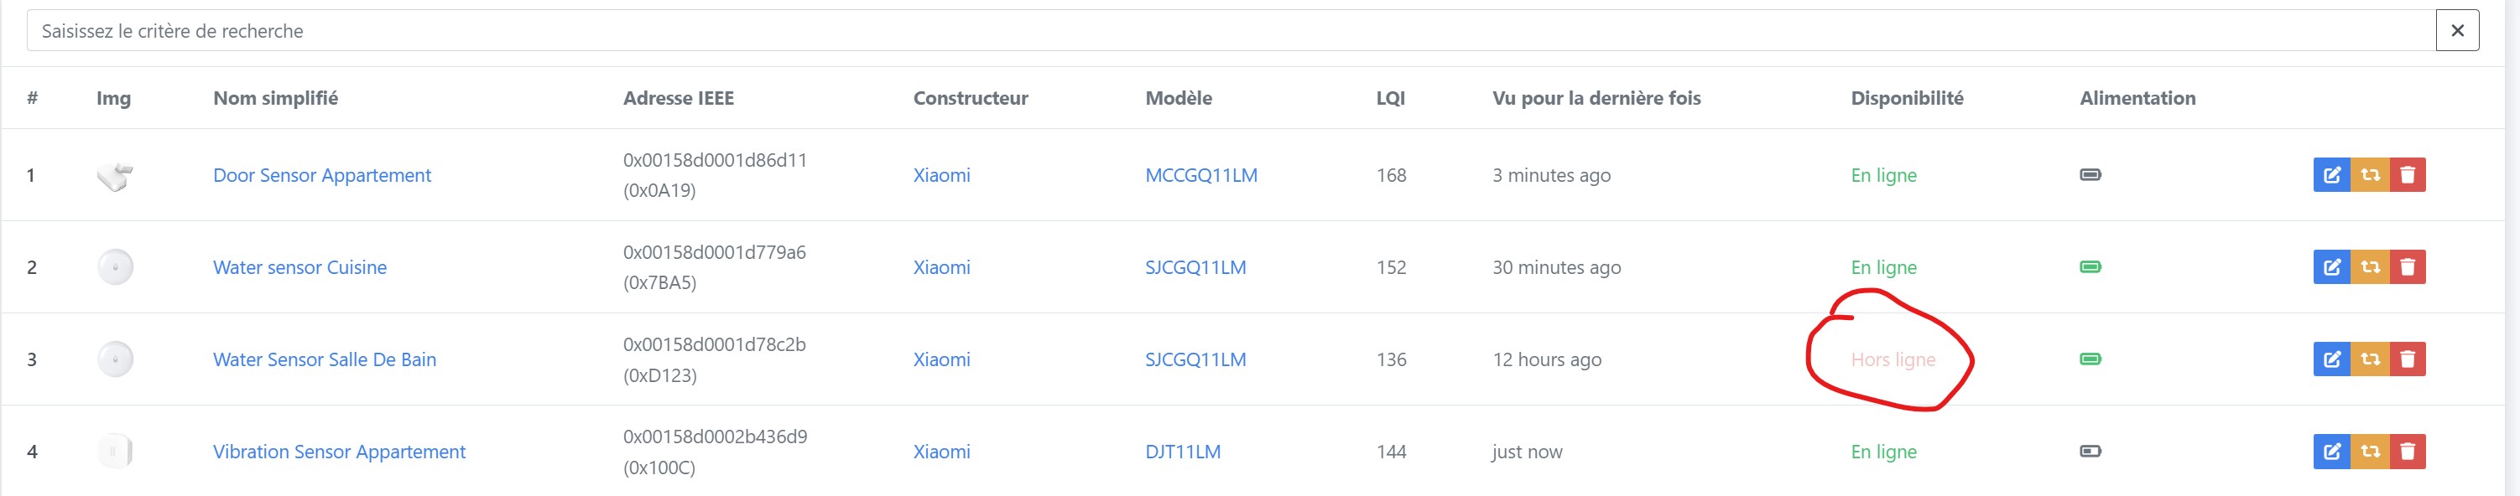Open model MCCGQ11LM link
The image size is (2520, 496).
(1201, 175)
